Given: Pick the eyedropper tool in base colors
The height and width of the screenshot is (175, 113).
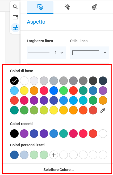Looking at the screenshot, I should tap(103, 110).
